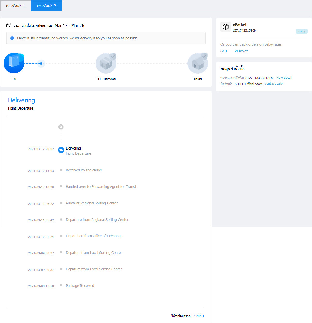Viewport: 312px width, 323px height.
Task: Click the large Delivering status heading
Action: 21,100
